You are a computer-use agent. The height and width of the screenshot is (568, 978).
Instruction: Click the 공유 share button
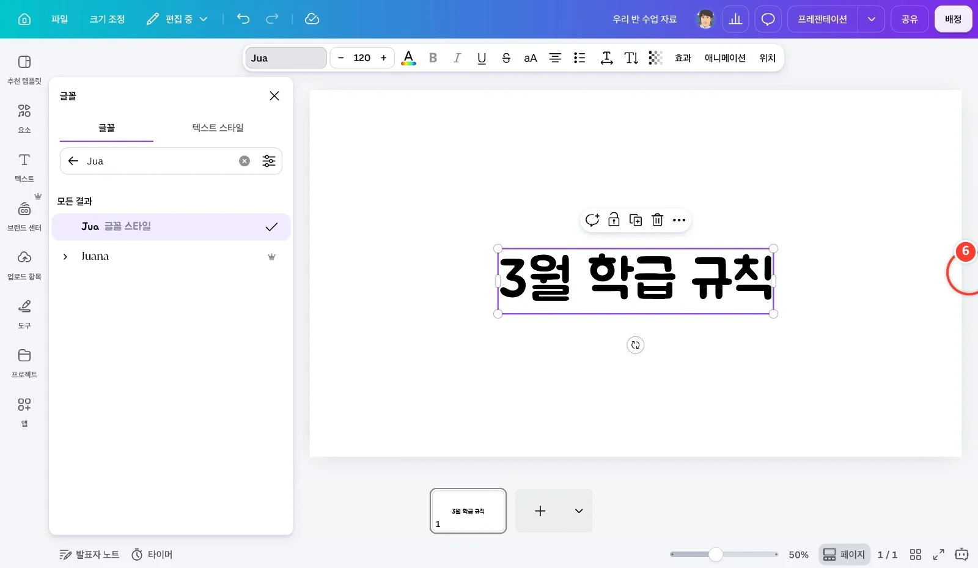(x=910, y=19)
